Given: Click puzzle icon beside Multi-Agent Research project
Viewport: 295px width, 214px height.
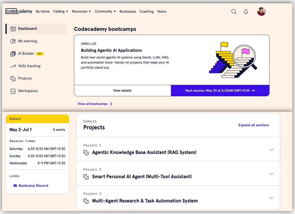Looking at the screenshot, I should click(x=86, y=201).
